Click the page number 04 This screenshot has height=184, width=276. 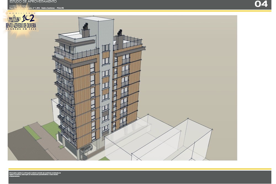coord(261,4)
